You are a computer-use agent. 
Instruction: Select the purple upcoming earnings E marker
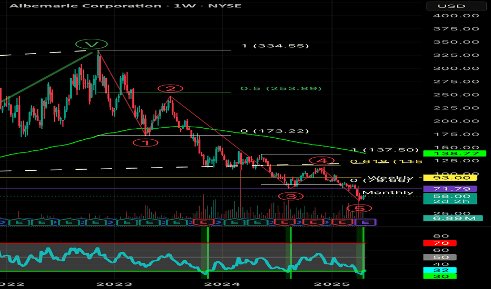click(x=365, y=222)
